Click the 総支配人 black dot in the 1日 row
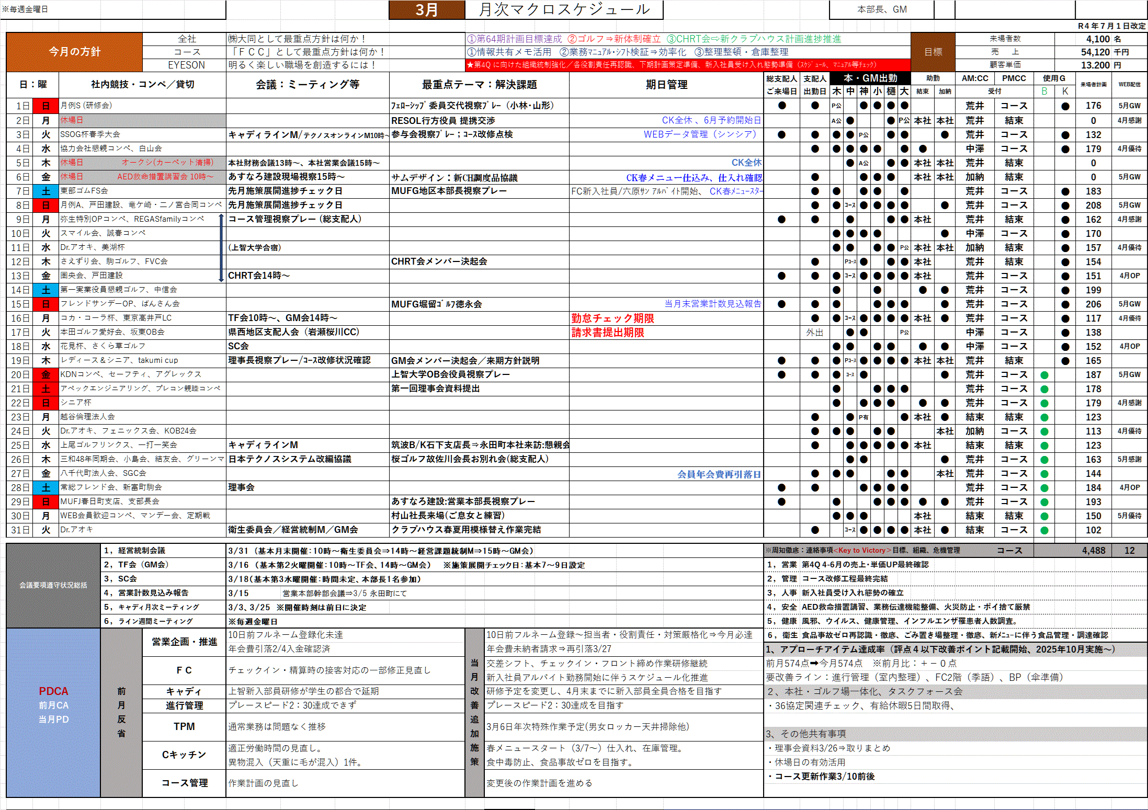The width and height of the screenshot is (1148, 810). (x=781, y=106)
